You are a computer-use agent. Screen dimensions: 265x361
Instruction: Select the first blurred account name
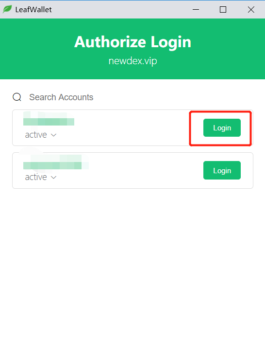pyautogui.click(x=49, y=119)
